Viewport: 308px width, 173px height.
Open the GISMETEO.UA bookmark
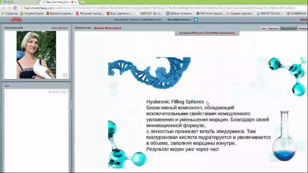(270, 13)
